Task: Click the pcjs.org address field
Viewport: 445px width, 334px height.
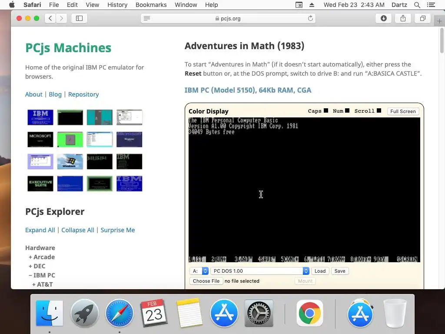Action: click(x=228, y=18)
